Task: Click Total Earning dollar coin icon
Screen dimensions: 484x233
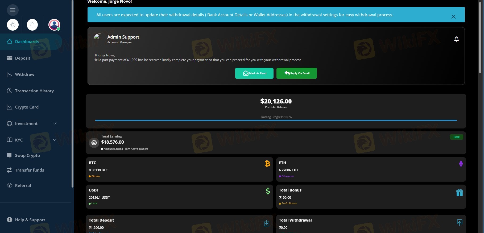Action: 94,143
